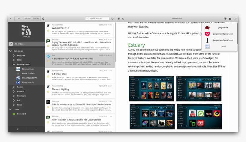Click the article list scrollbar
Image resolution: width=246 pixels, height=142 pixels.
click(115, 42)
